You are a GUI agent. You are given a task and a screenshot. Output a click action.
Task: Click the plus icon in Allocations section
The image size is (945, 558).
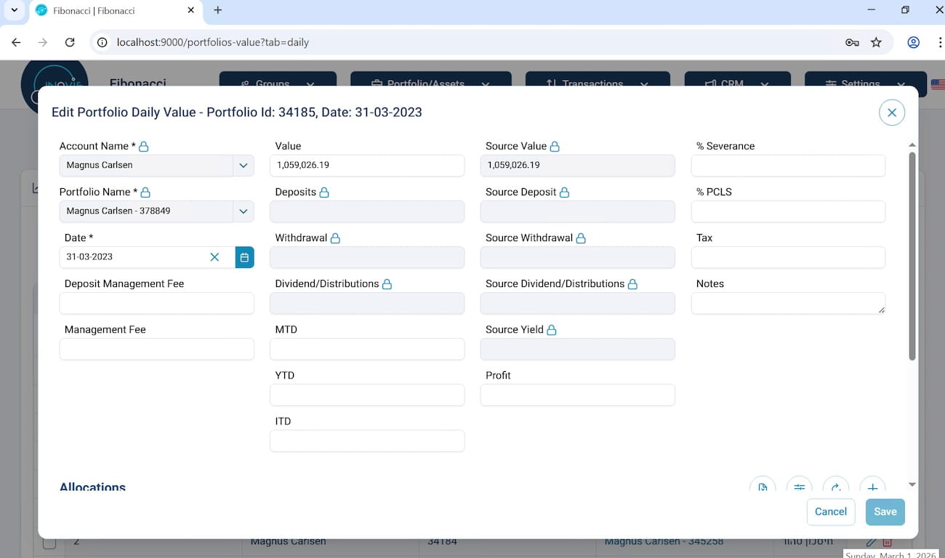coord(872,487)
